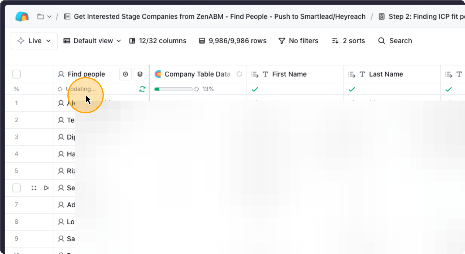Expand the chevron next to breadcrumb folder
Screen dimensions: 465x254
pyautogui.click(x=49, y=17)
